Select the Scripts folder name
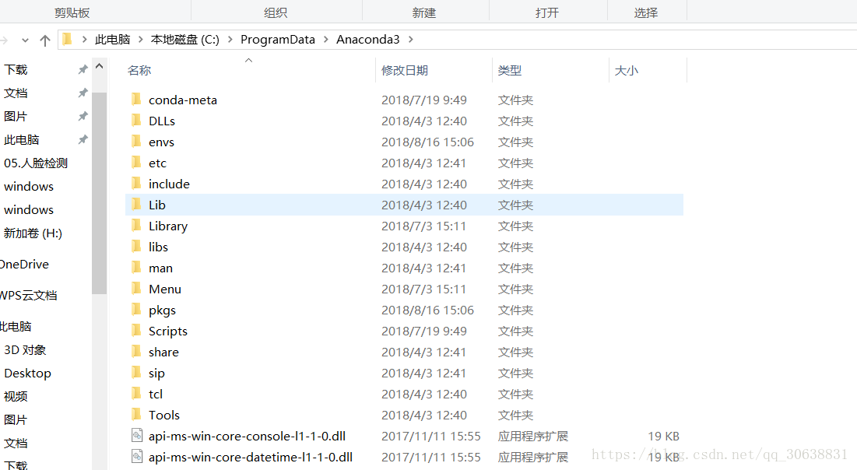Screen dimensions: 857x470 (x=168, y=331)
